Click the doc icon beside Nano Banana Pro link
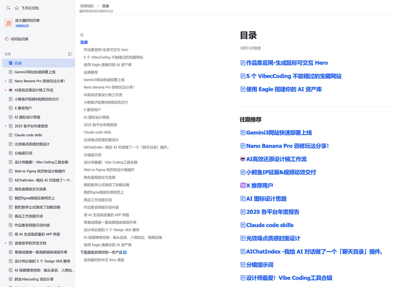Screen dimensions: 394x287 point(243,146)
